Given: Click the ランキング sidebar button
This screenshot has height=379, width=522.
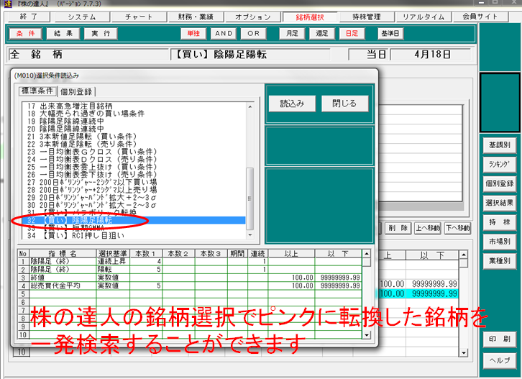Looking at the screenshot, I should 499,164.
